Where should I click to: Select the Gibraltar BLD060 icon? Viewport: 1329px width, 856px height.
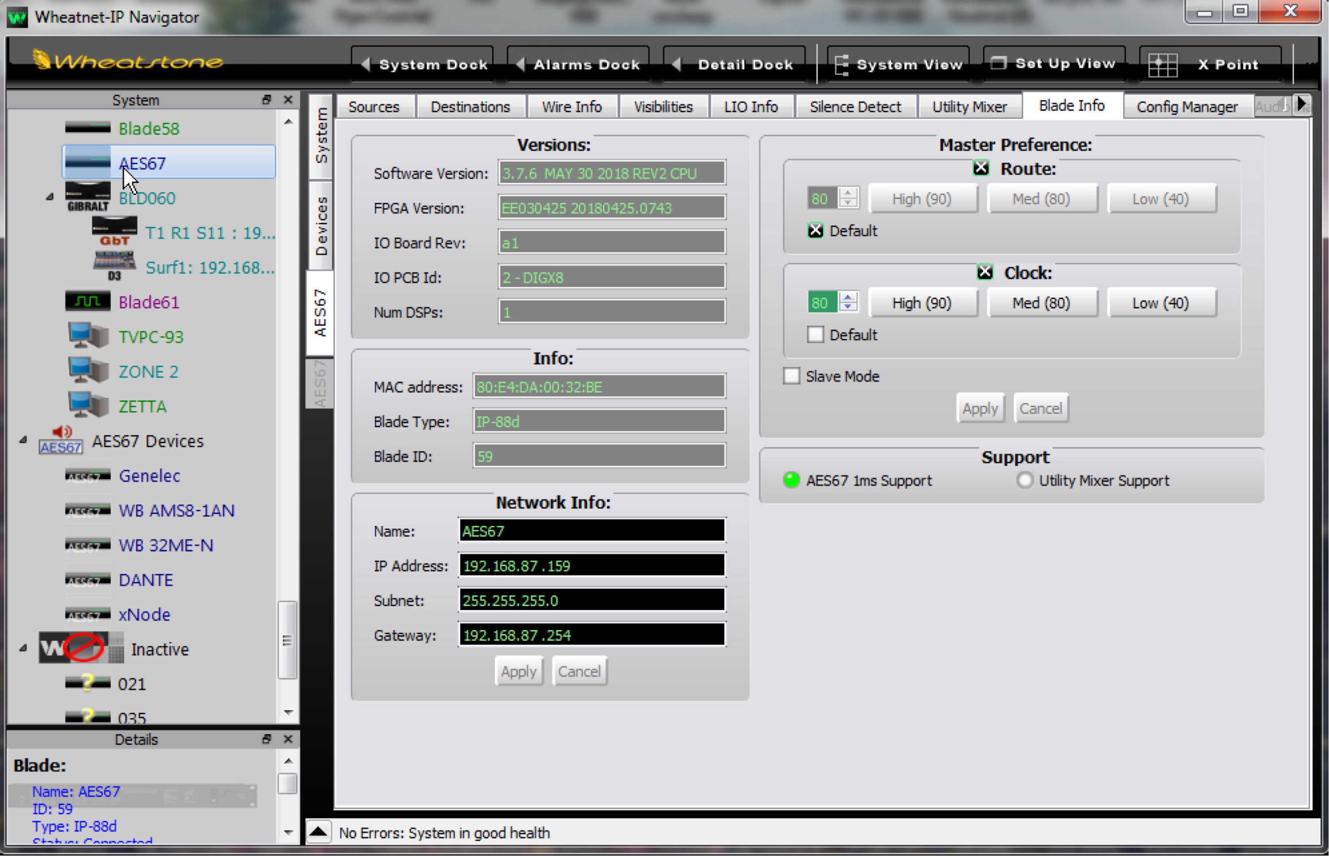[x=88, y=197]
